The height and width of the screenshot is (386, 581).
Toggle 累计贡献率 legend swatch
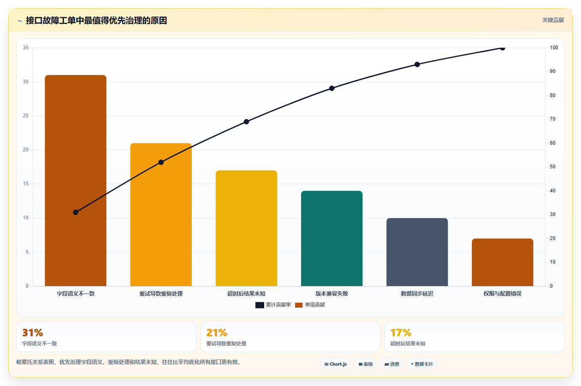click(x=260, y=305)
